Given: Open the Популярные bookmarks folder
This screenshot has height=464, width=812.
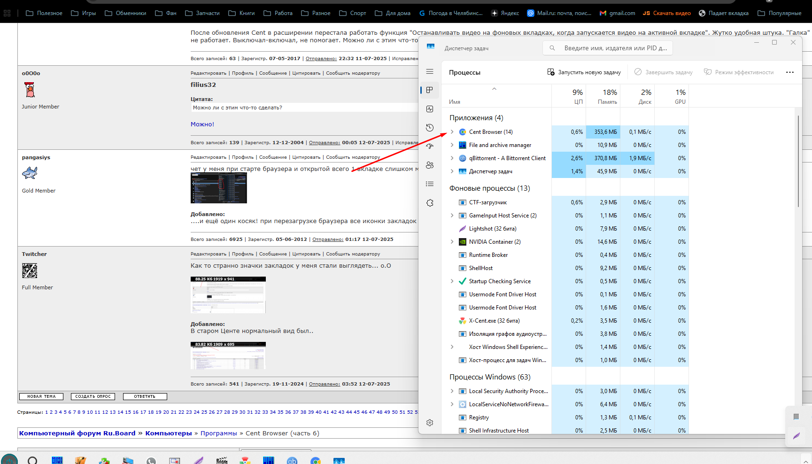Looking at the screenshot, I should pyautogui.click(x=780, y=13).
